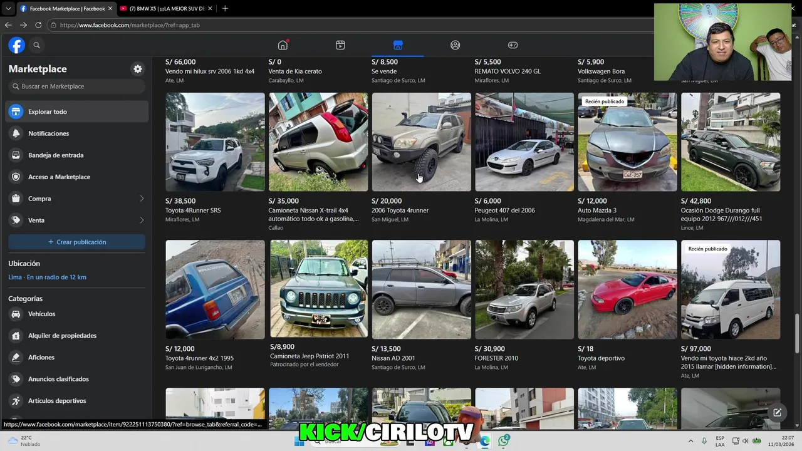802x451 pixels.
Task: Go to Facebook Home icon
Action: [x=283, y=45]
